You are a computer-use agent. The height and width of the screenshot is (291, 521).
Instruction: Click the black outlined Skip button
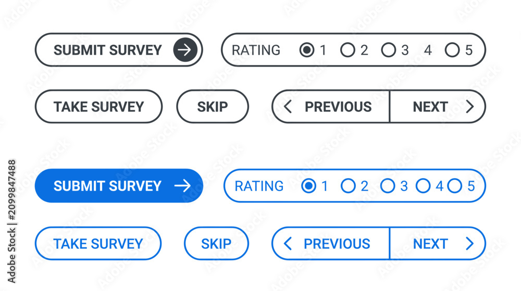(213, 107)
